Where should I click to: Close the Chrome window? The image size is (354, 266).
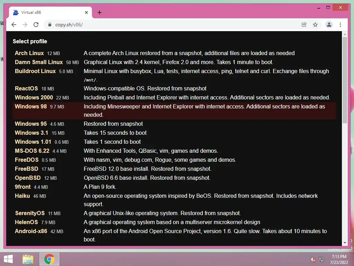pos(341,8)
